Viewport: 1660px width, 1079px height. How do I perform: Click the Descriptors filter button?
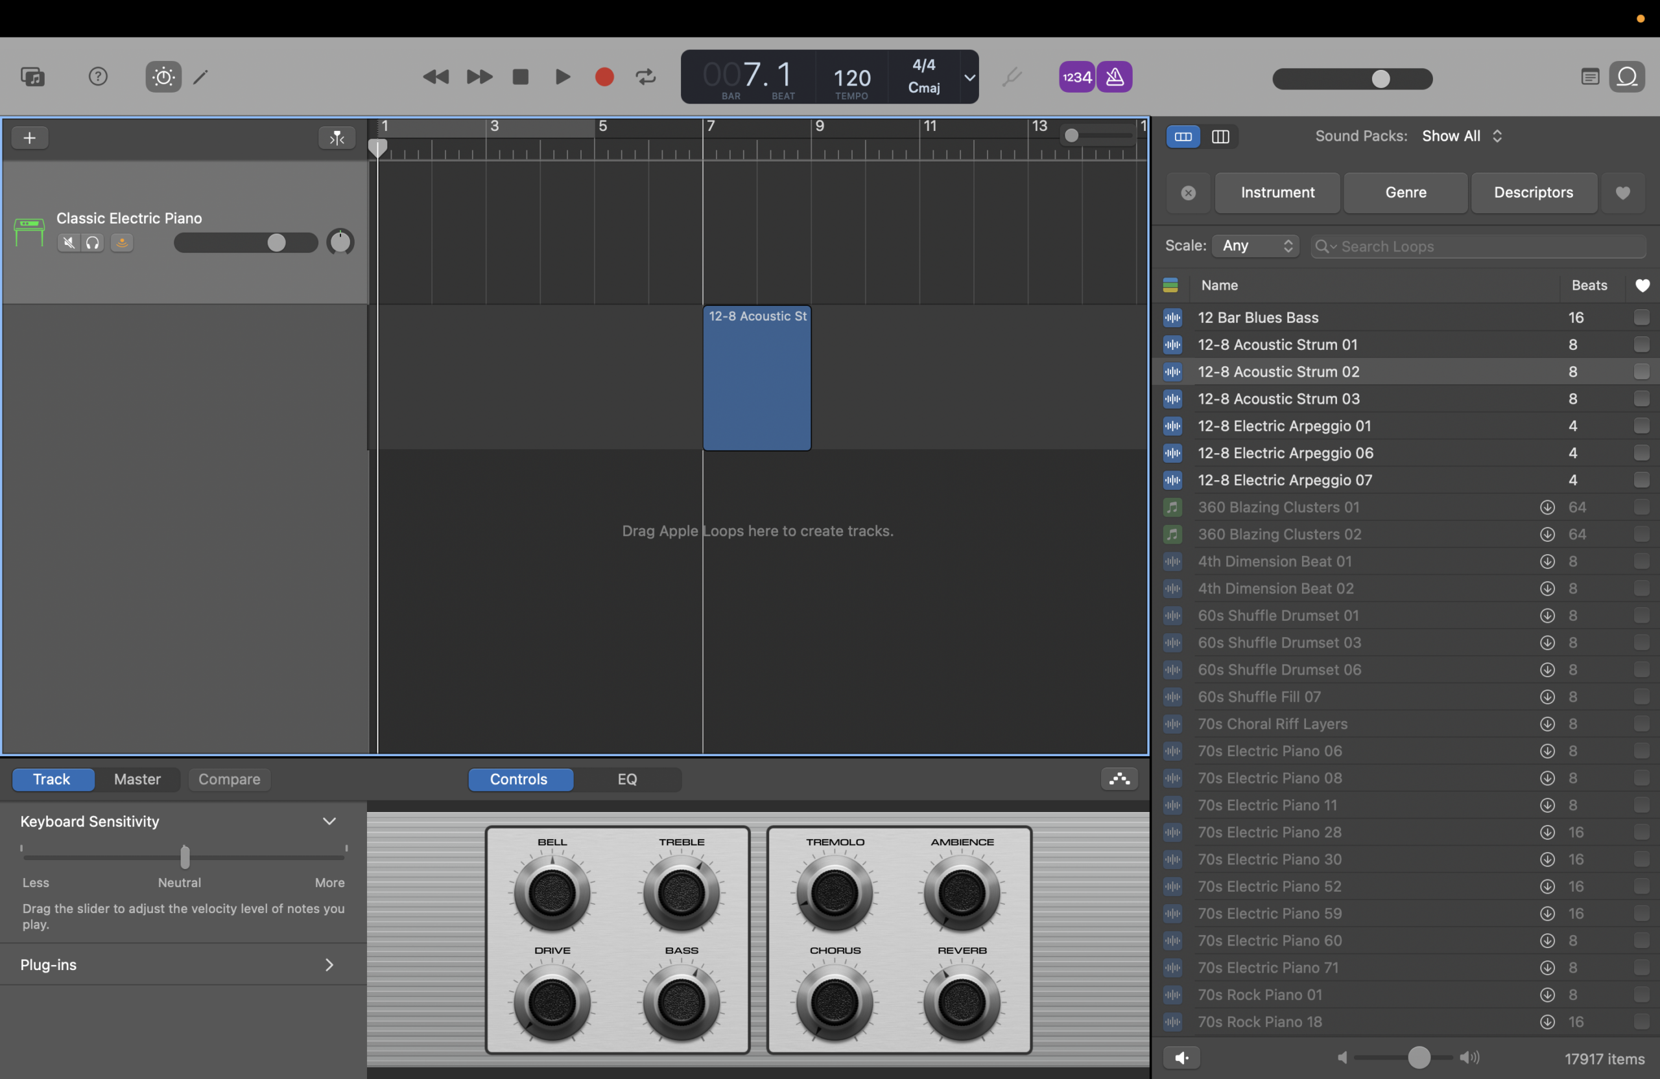point(1533,192)
